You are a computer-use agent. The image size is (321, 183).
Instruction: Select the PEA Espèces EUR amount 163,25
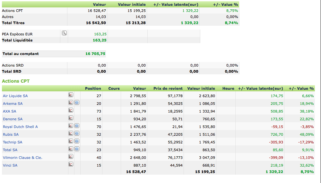(100, 34)
